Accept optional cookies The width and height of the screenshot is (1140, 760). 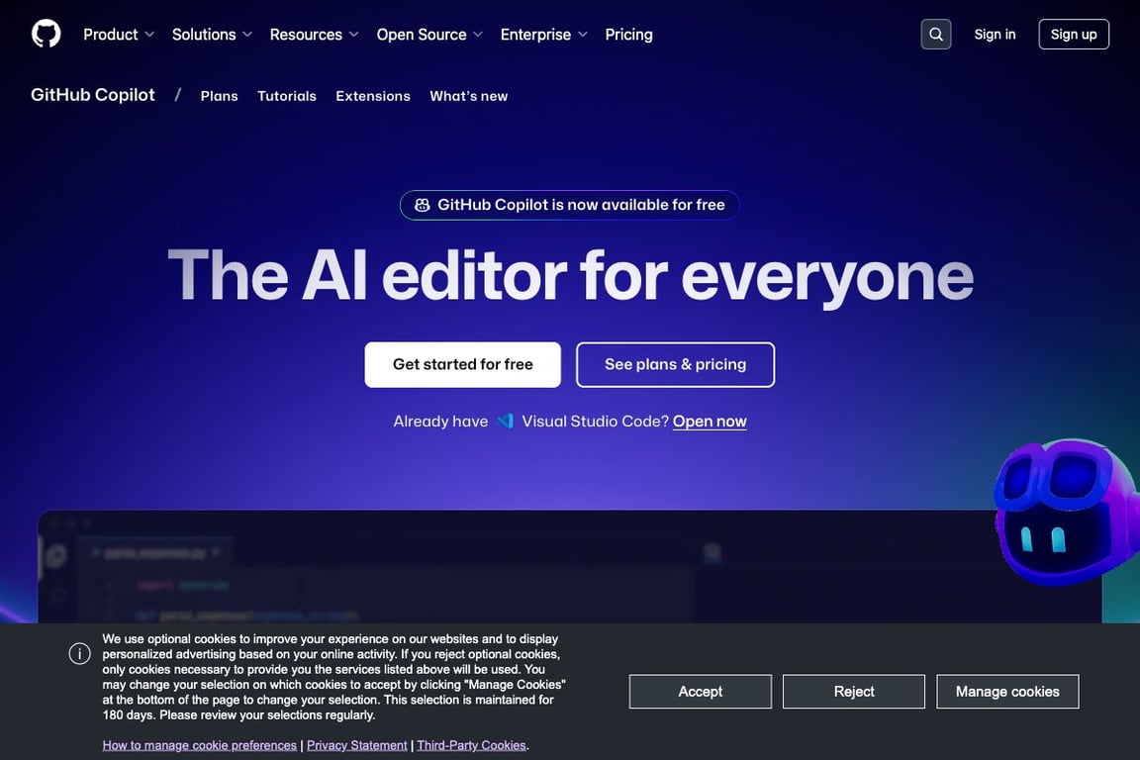(701, 691)
